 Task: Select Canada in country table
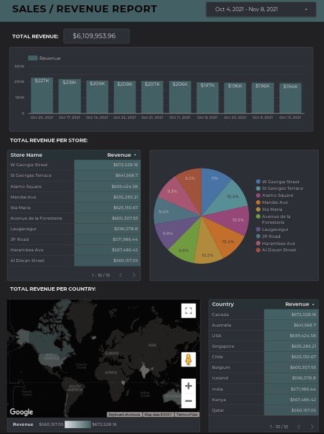264,314
